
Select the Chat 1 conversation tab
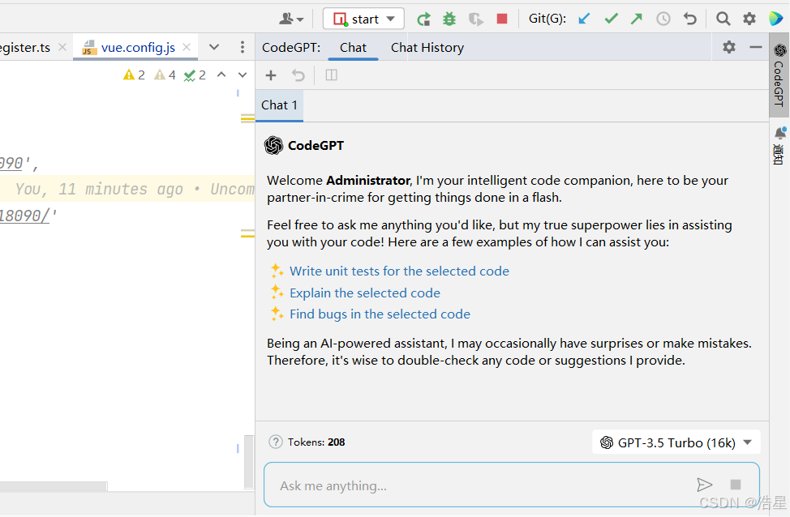click(x=279, y=105)
